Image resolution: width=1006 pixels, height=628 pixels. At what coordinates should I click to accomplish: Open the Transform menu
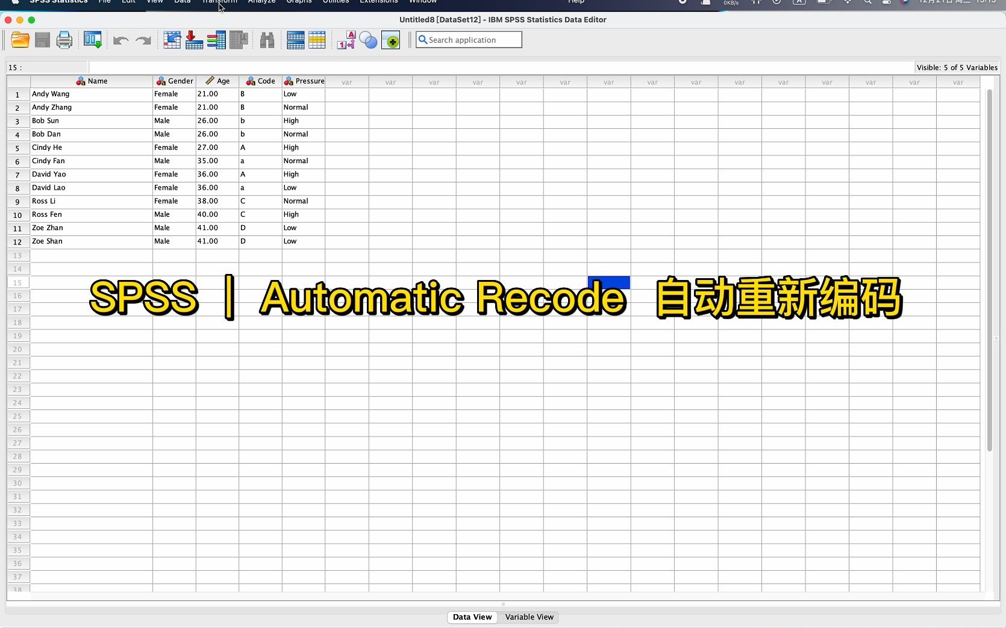(x=219, y=2)
